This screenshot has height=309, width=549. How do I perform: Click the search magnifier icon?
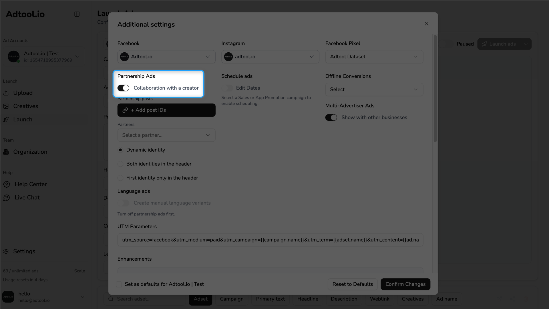[111, 299]
